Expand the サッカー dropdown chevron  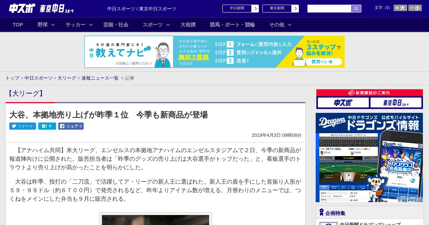click(91, 25)
